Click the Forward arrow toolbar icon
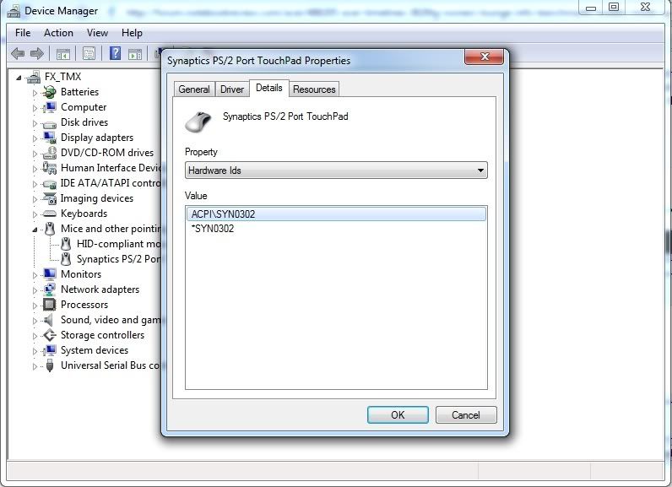Image resolution: width=672 pixels, height=487 pixels. 37,53
